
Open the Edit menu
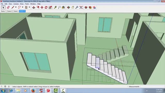coord(6,4)
